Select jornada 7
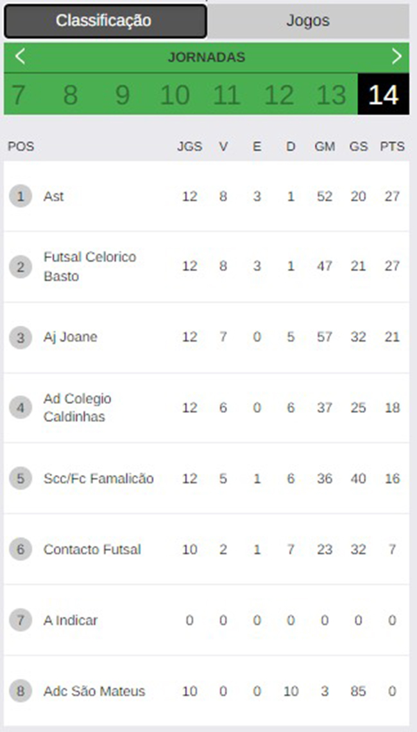Screen dimensions: 417x732 click(x=18, y=95)
